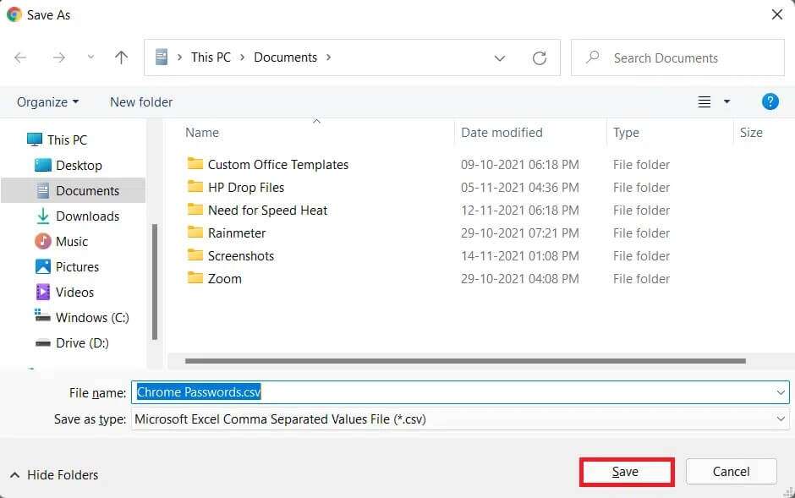Viewport: 795px width, 498px height.
Task: Go up one folder level
Action: click(x=121, y=57)
